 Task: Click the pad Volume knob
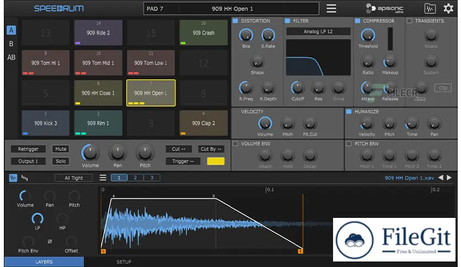pyautogui.click(x=90, y=153)
